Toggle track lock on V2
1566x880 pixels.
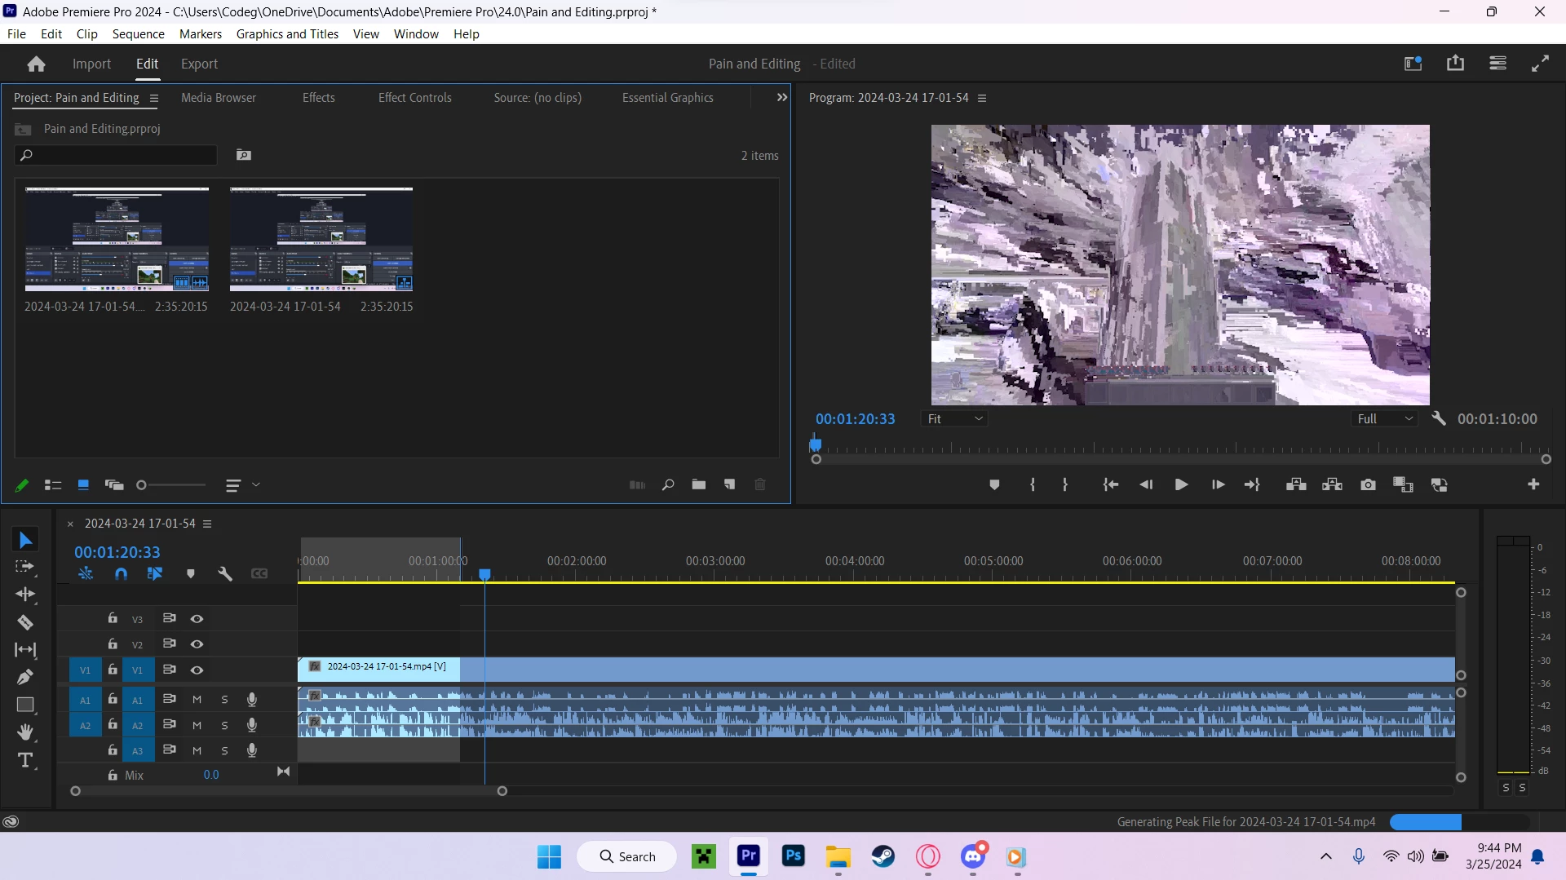[x=113, y=644]
